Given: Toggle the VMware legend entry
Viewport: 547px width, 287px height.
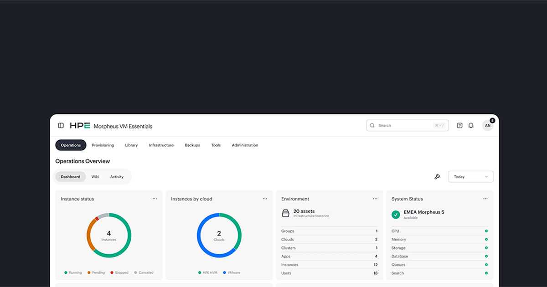Looking at the screenshot, I should [x=232, y=273].
